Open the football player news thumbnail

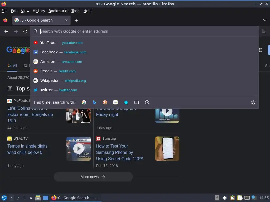[79, 116]
